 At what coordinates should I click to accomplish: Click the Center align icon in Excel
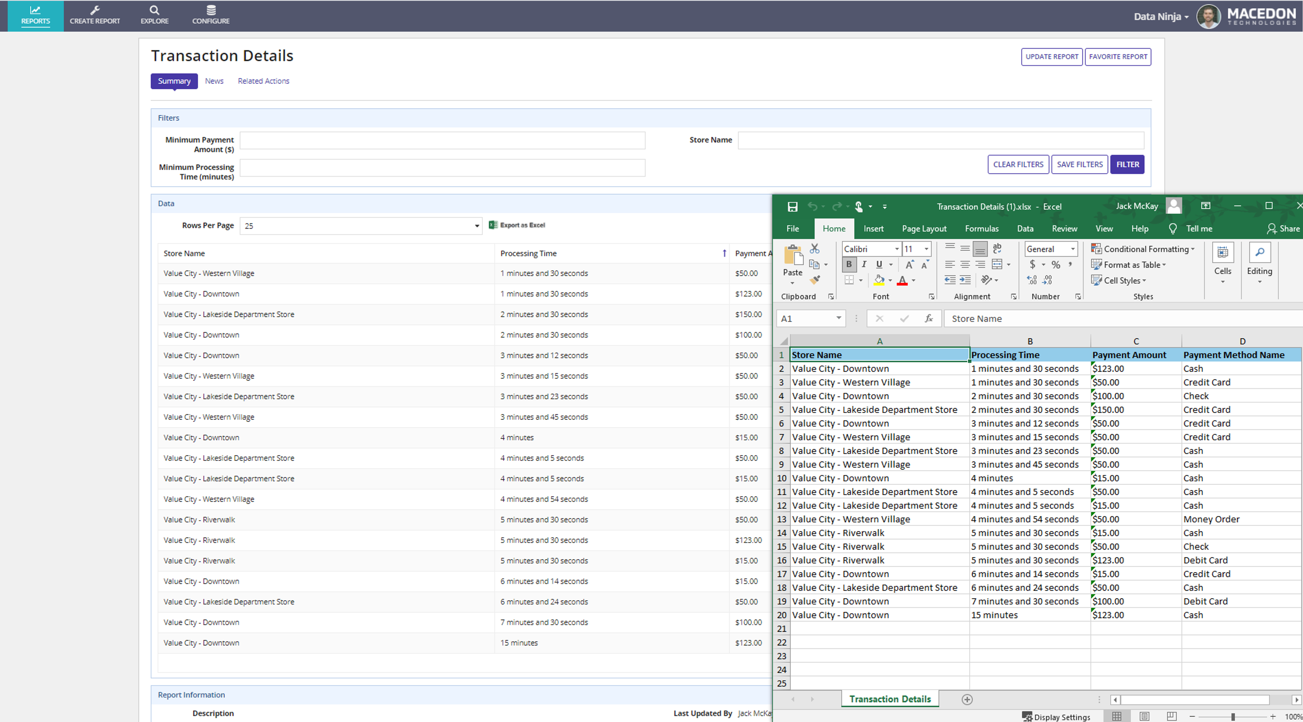click(x=965, y=264)
